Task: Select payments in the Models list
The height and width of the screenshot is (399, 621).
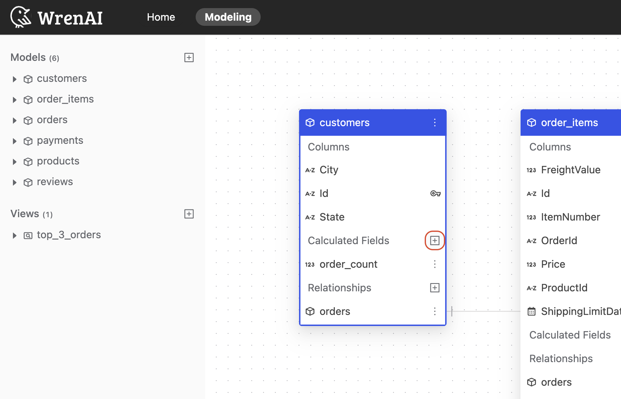Action: coord(60,140)
